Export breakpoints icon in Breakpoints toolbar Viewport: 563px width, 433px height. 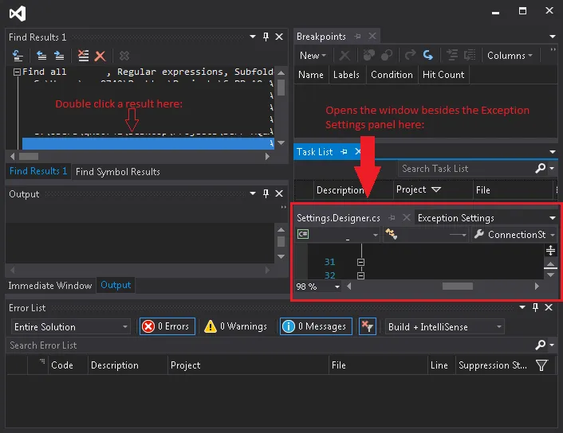pos(410,55)
